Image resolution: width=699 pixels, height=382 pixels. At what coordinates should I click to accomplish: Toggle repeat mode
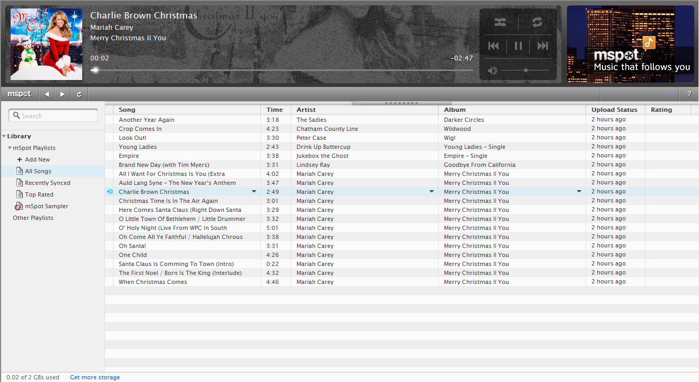(537, 22)
